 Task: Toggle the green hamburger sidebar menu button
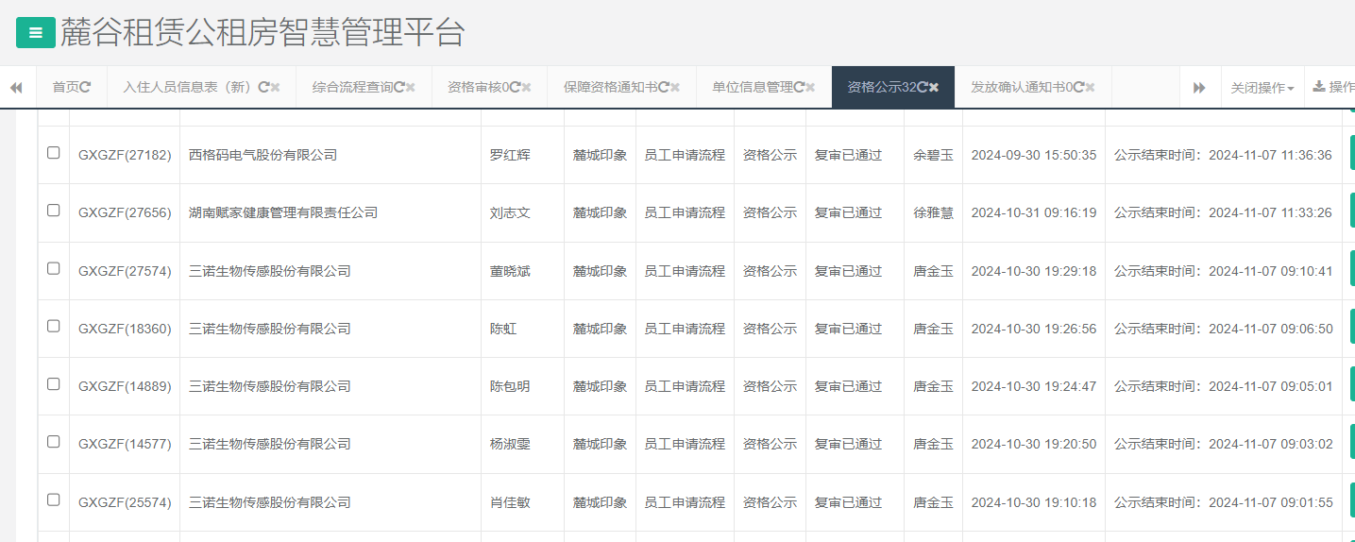35,33
